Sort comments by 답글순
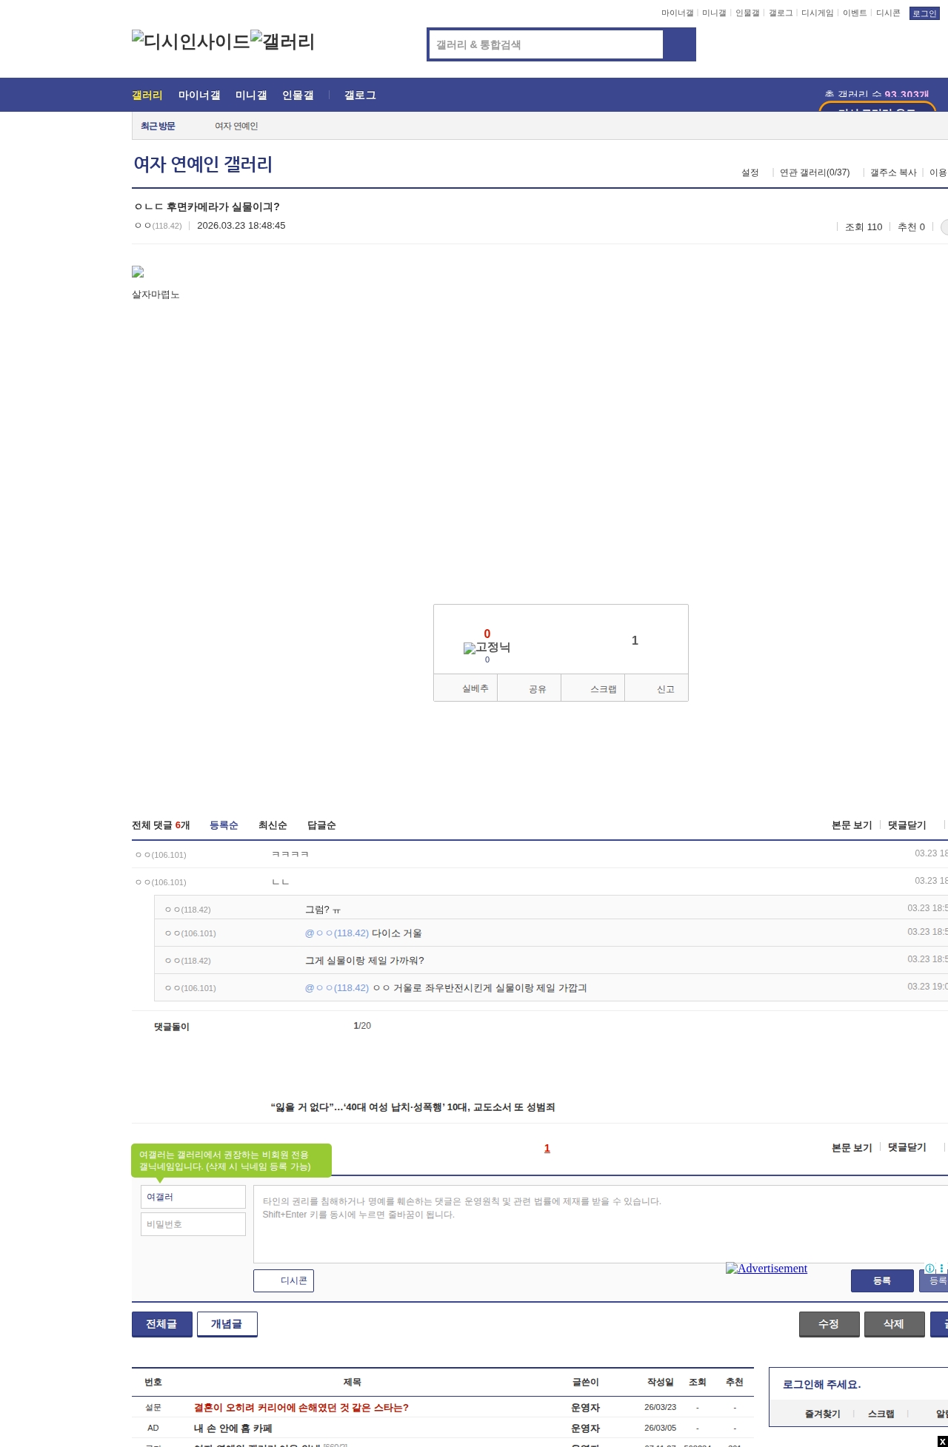Screen dimensions: 948x1447 (321, 825)
